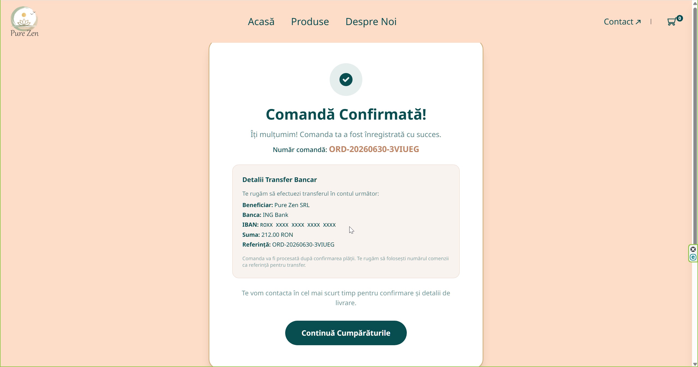
Task: Click the Continuă Cumpărăturile button
Action: click(x=346, y=333)
